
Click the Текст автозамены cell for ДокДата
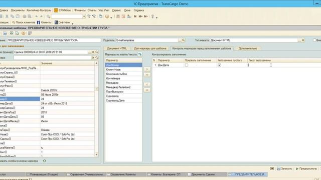[x=284, y=65]
